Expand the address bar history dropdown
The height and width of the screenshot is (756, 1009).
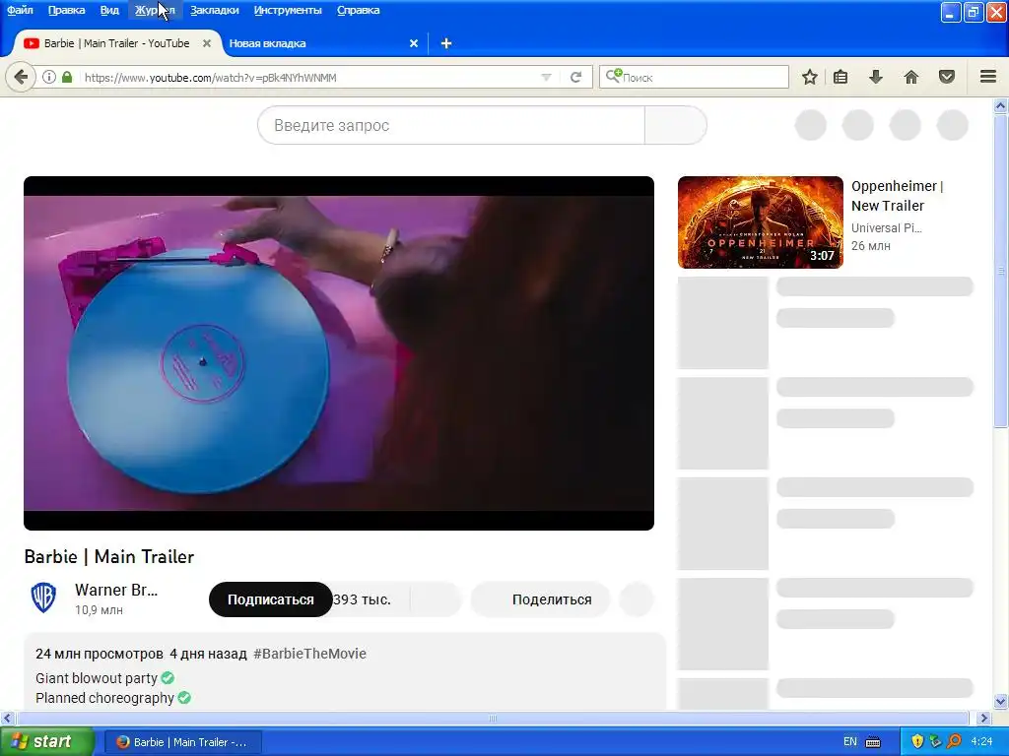pos(546,77)
